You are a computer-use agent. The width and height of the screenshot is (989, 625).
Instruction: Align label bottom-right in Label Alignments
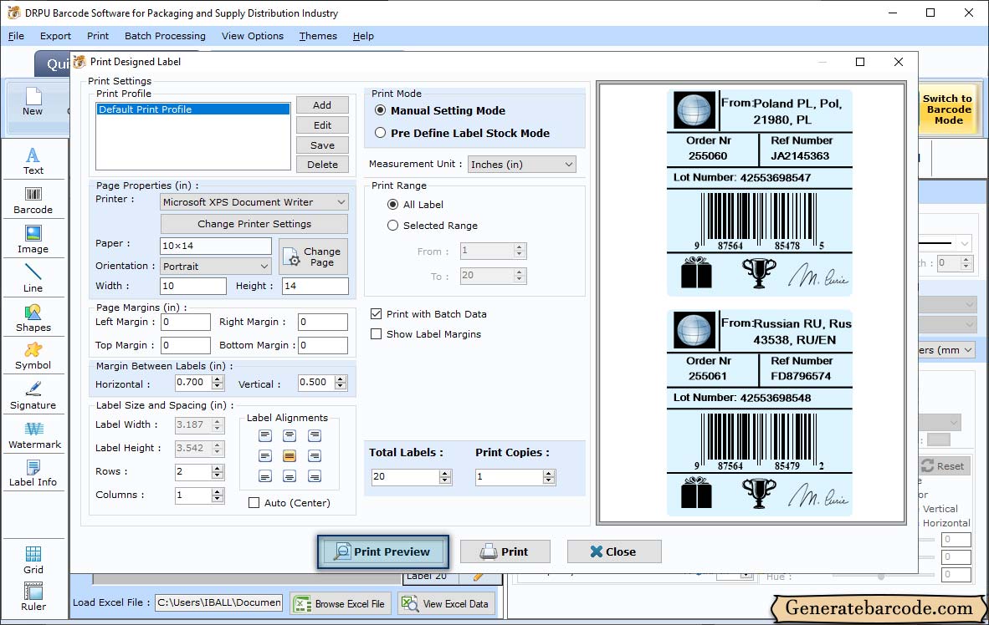314,476
